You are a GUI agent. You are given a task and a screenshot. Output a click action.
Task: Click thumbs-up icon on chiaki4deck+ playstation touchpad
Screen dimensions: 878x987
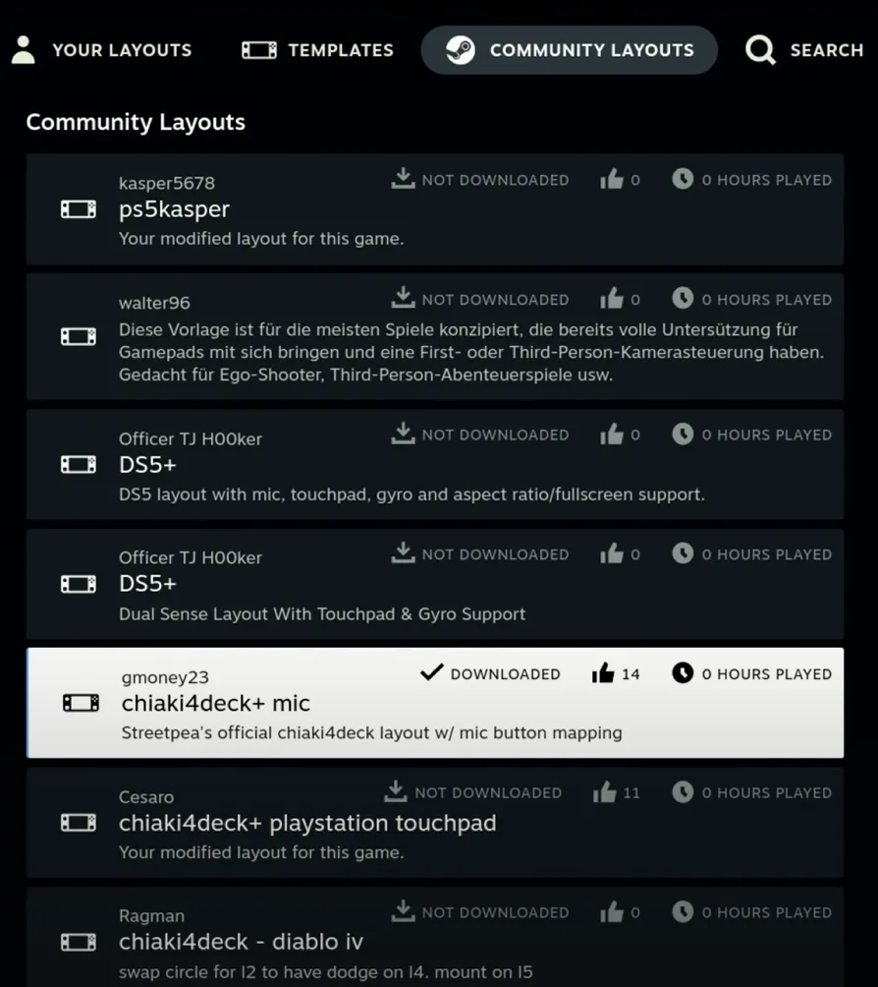pos(604,792)
